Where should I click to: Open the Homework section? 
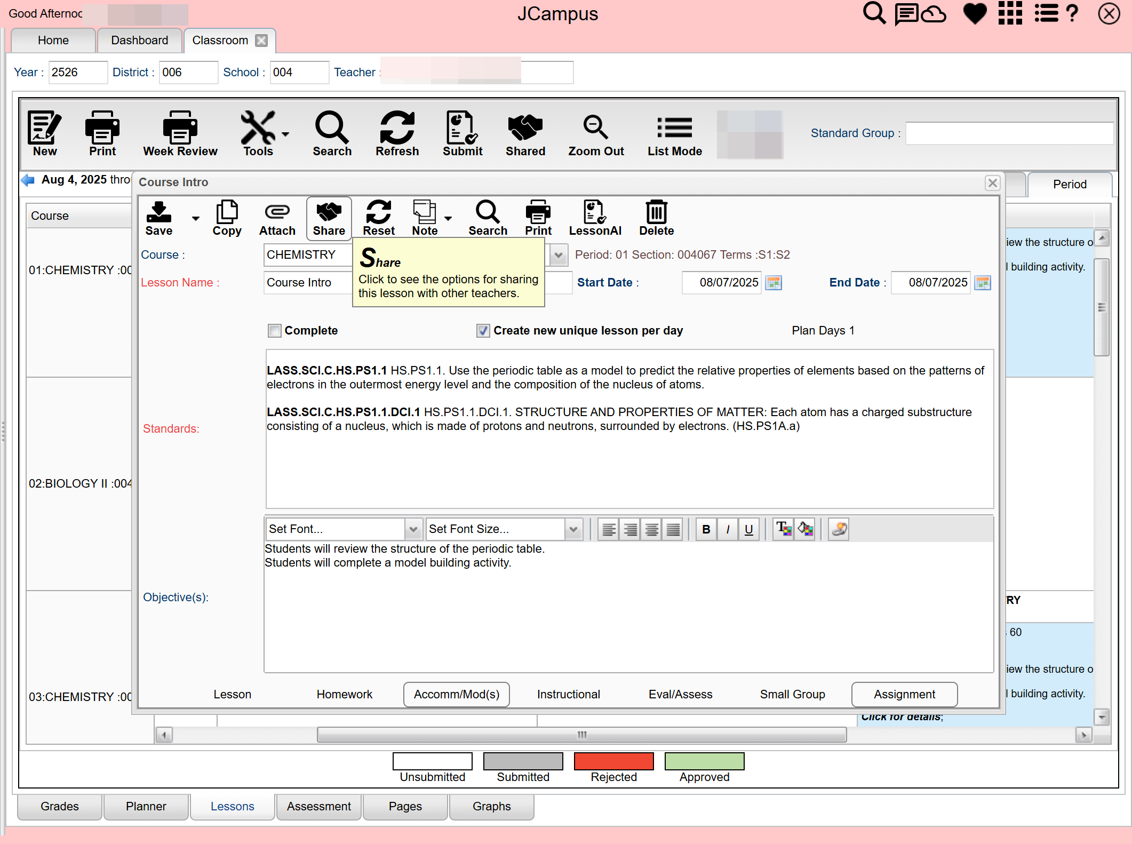pyautogui.click(x=345, y=694)
